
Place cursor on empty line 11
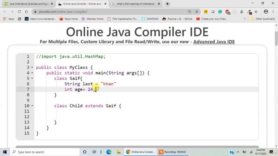[x=146, y=111]
